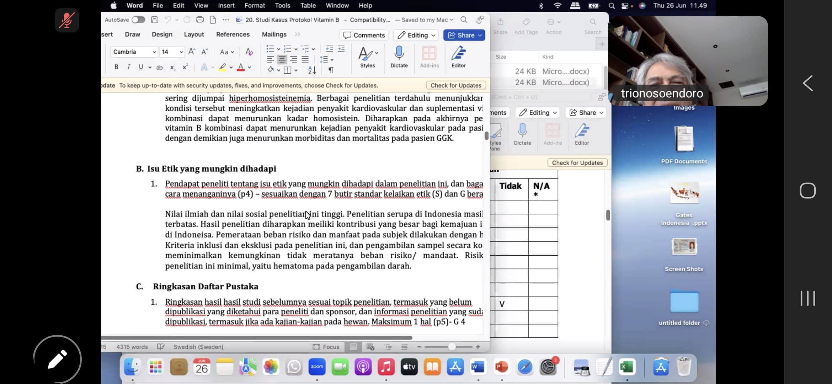Click the Dictate microphone in front Word window
The height and width of the screenshot is (384, 832).
tap(399, 57)
